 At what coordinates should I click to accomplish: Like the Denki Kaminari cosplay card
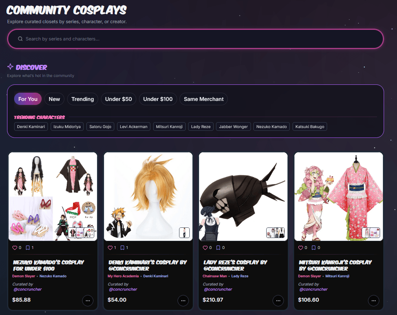tap(110, 248)
